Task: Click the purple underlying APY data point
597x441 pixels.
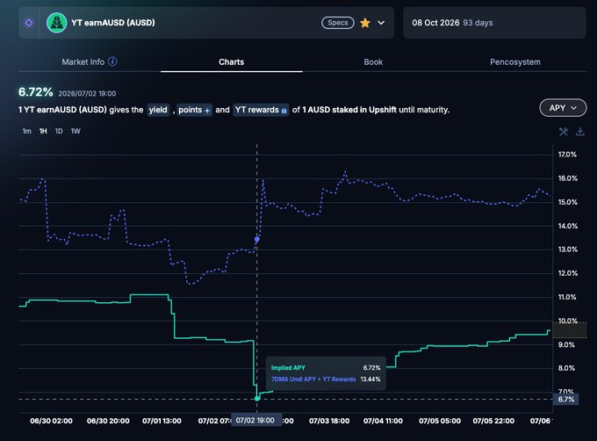Action: pyautogui.click(x=257, y=239)
